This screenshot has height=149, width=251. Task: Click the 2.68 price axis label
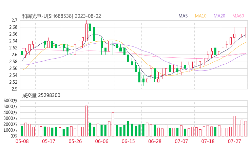coord(13,27)
